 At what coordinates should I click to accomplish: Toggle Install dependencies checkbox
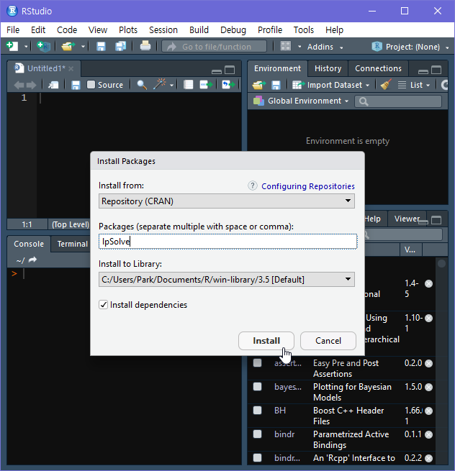104,305
